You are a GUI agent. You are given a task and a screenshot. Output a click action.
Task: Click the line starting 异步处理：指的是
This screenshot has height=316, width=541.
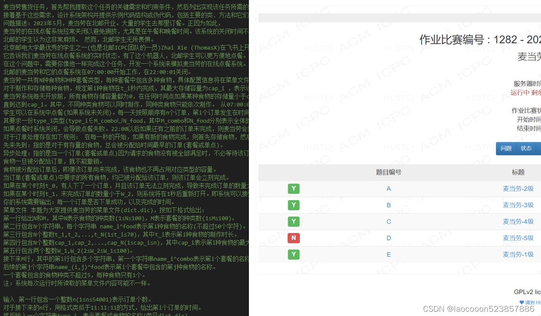click(126, 153)
